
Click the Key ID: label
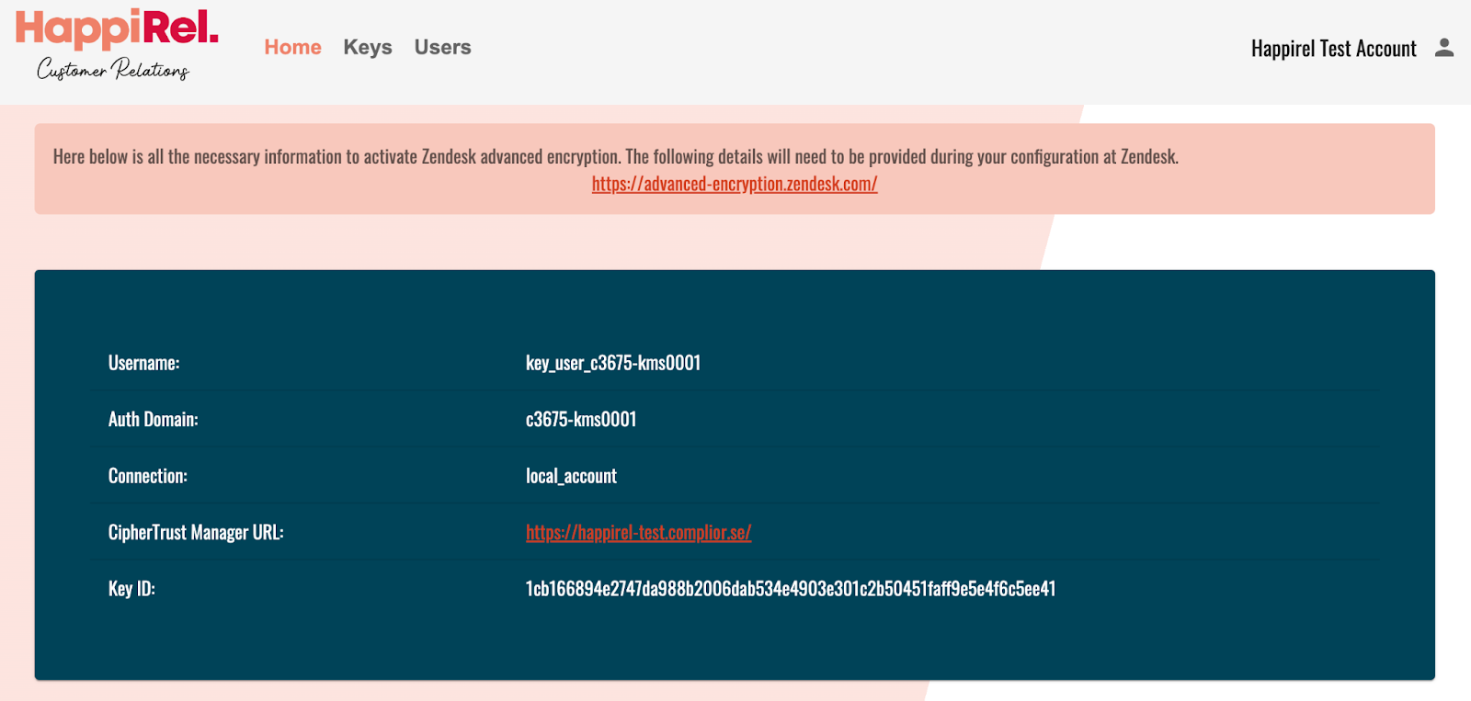[x=131, y=588]
